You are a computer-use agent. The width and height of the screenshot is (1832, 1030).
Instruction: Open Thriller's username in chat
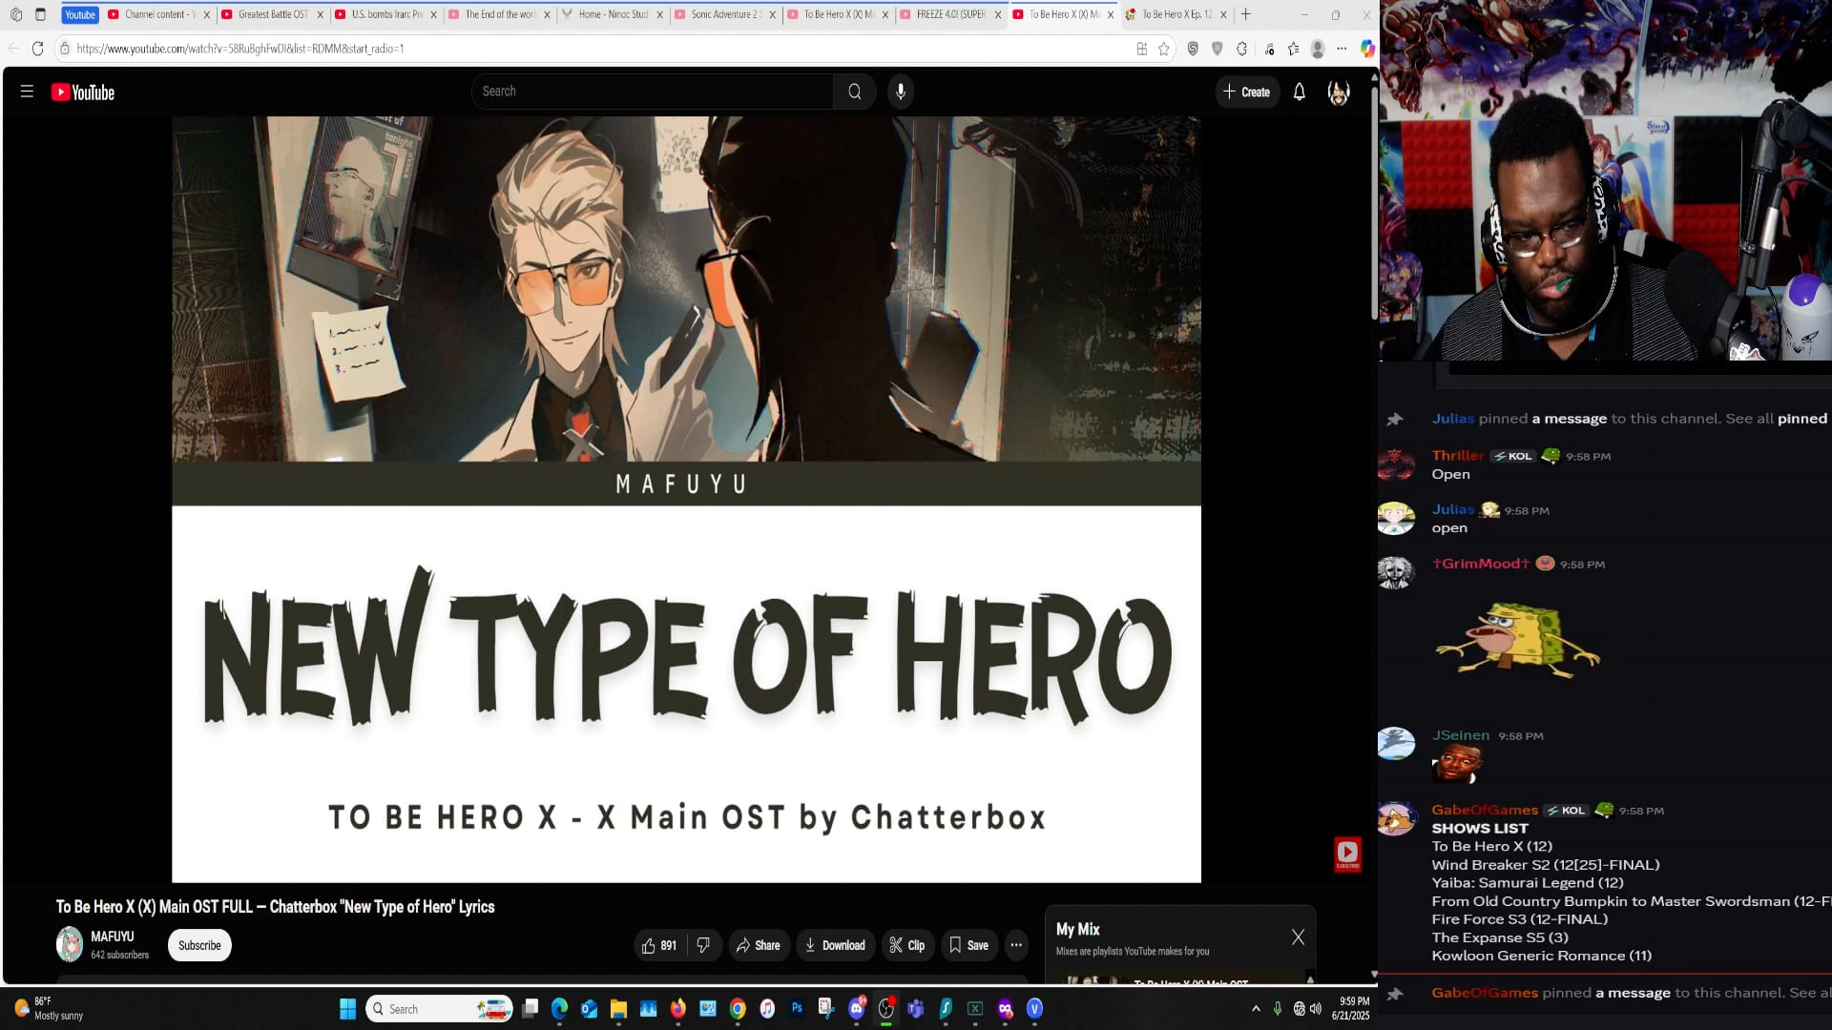tap(1458, 456)
